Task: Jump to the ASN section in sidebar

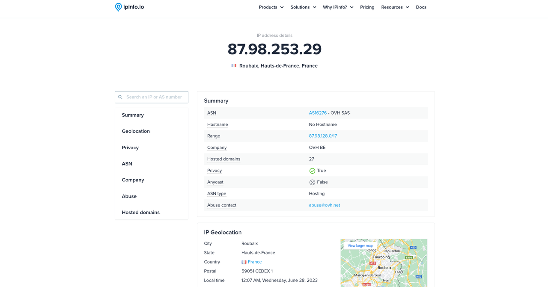Action: click(x=127, y=164)
